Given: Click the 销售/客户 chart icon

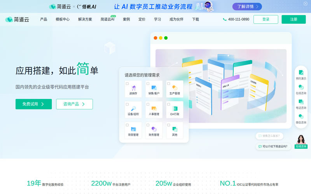Looking at the screenshot, I should pos(154,88).
